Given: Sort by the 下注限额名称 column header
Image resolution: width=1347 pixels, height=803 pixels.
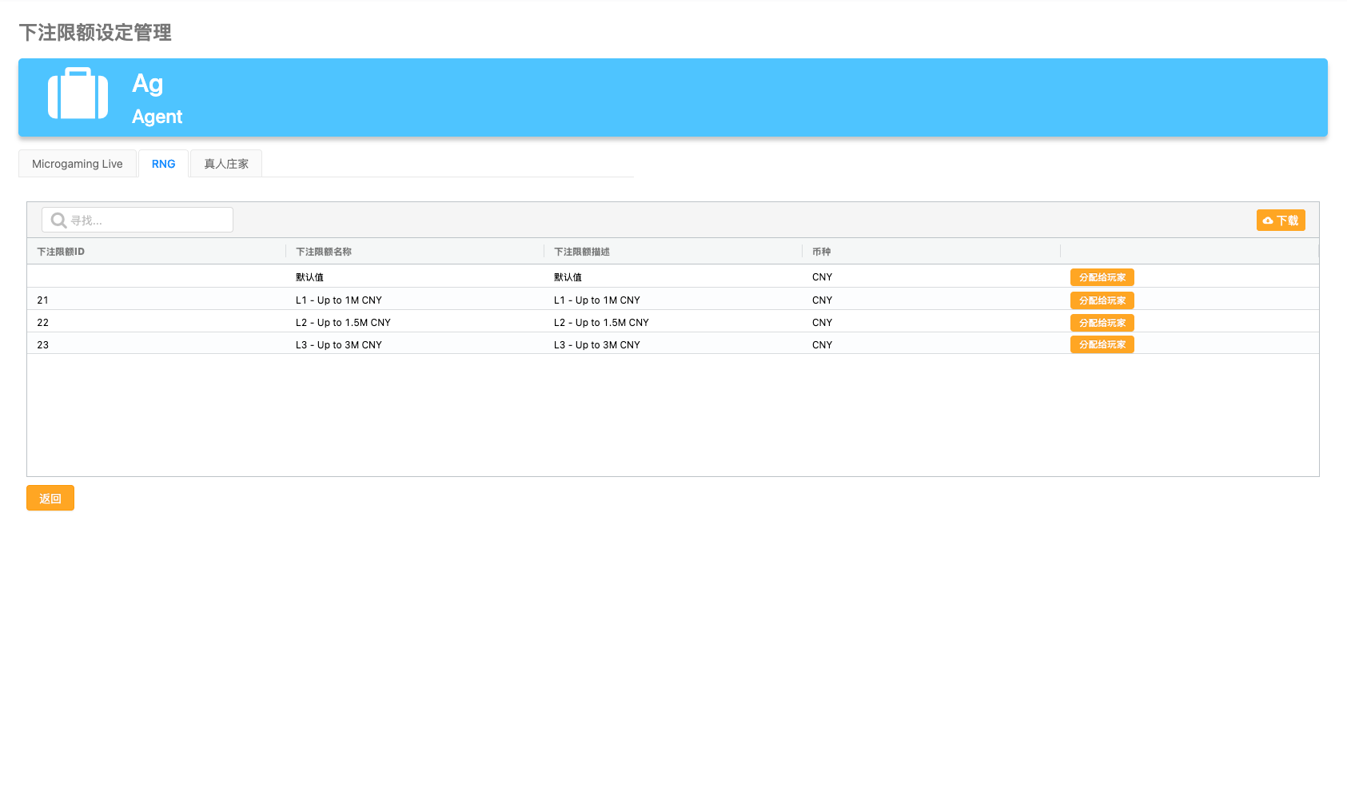Looking at the screenshot, I should (x=324, y=252).
